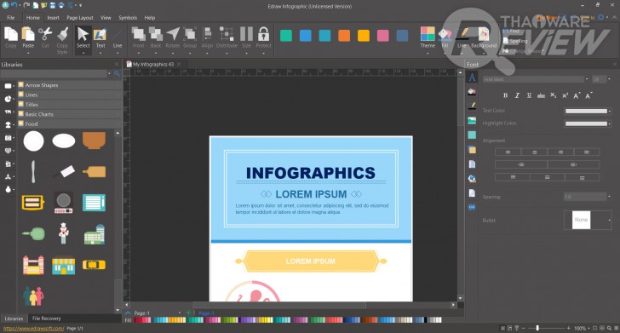Close the My Infographics 43 tab
Image resolution: width=620 pixels, height=333 pixels.
(179, 64)
